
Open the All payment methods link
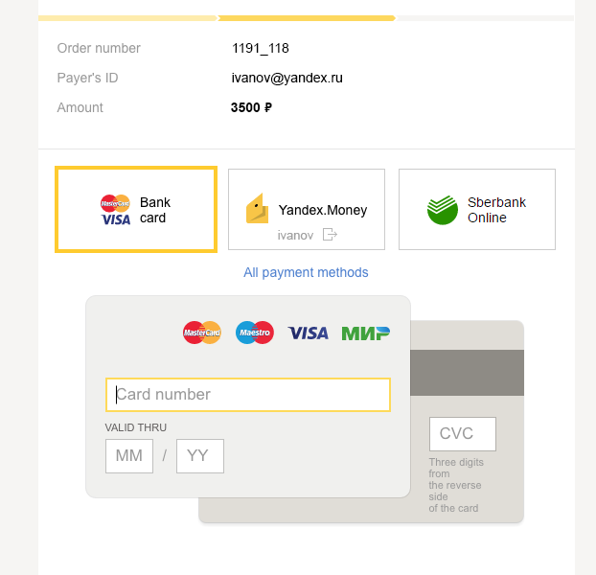(x=306, y=272)
